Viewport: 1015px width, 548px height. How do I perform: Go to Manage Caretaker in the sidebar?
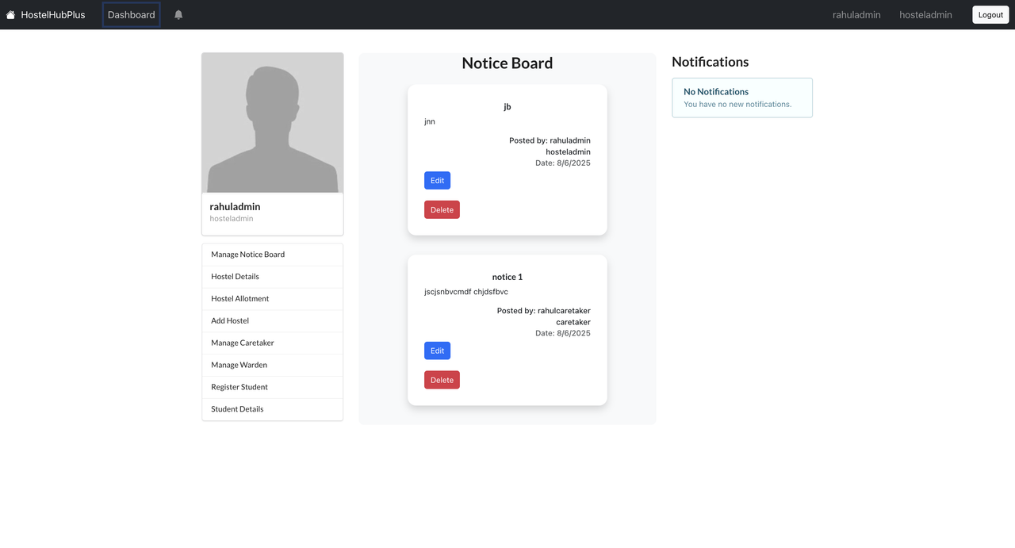coord(273,343)
